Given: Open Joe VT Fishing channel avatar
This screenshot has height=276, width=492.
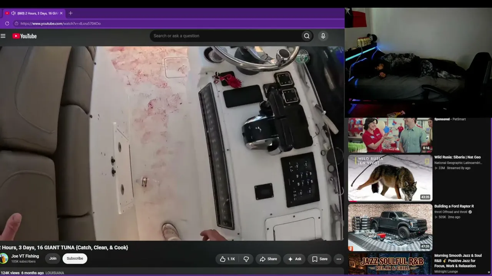Looking at the screenshot, I should click(x=3, y=258).
